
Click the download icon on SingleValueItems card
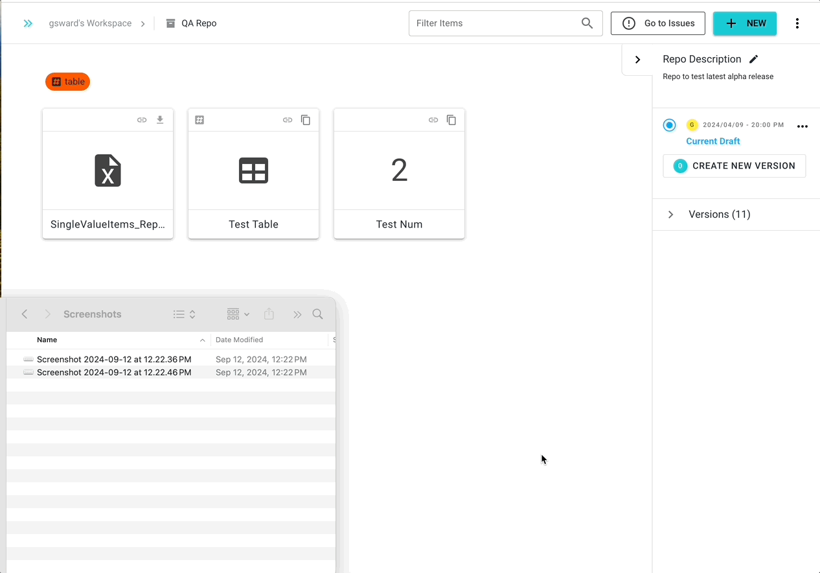tap(160, 120)
